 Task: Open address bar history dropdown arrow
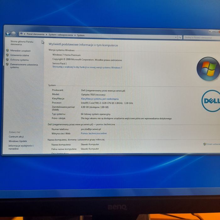pos(176,37)
